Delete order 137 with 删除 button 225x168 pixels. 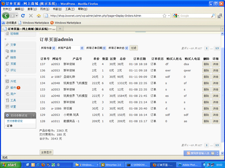click(x=206, y=64)
